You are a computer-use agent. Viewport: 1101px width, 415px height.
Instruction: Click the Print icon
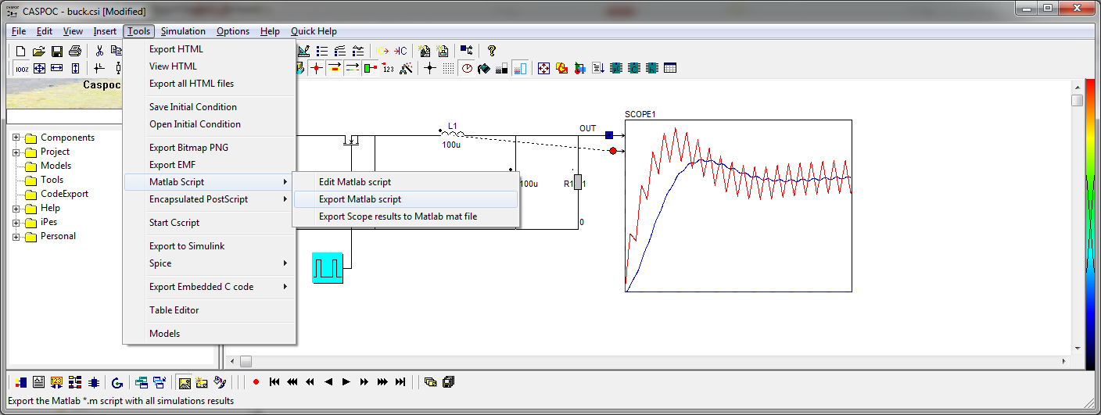pyautogui.click(x=75, y=51)
